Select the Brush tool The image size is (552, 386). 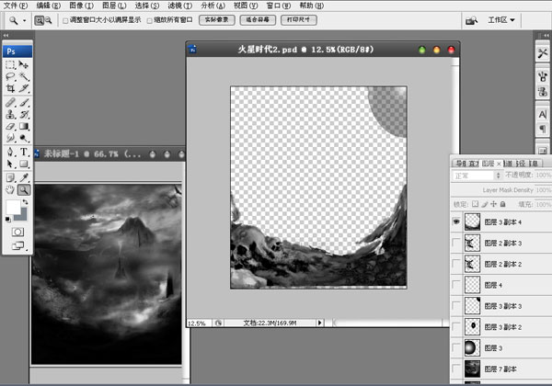click(24, 102)
